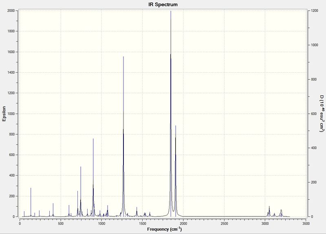
Task: Click the 400 tick label on Epsilon axis
Action: click(x=13, y=176)
